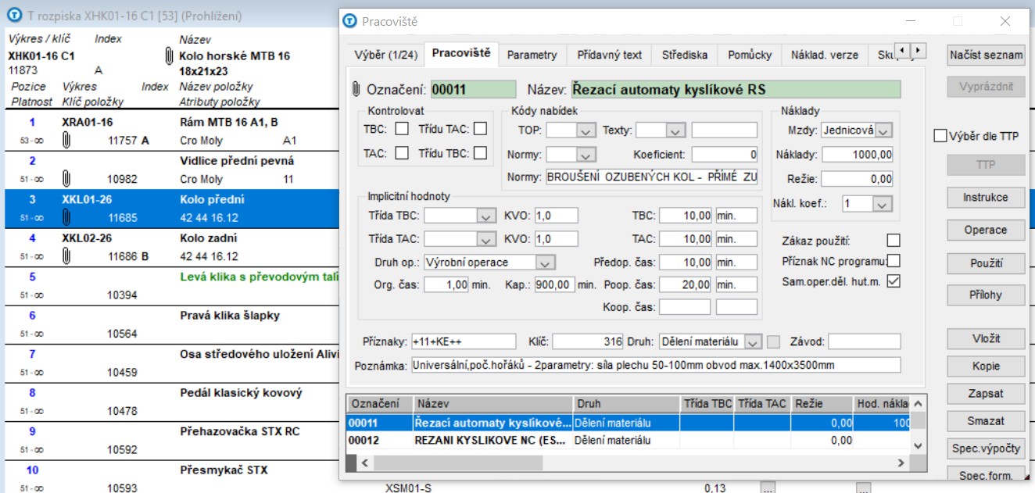Click the Příznaky field +11+KE++
This screenshot has width=1035, height=493.
(x=464, y=341)
